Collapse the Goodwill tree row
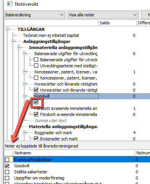This screenshot has height=184, width=150. [x=25, y=96]
